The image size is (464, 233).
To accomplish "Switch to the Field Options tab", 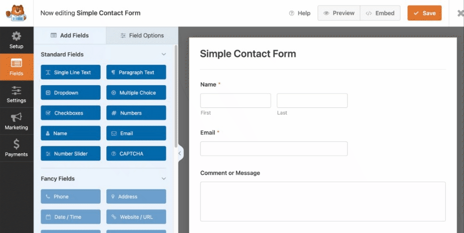I will pos(142,36).
